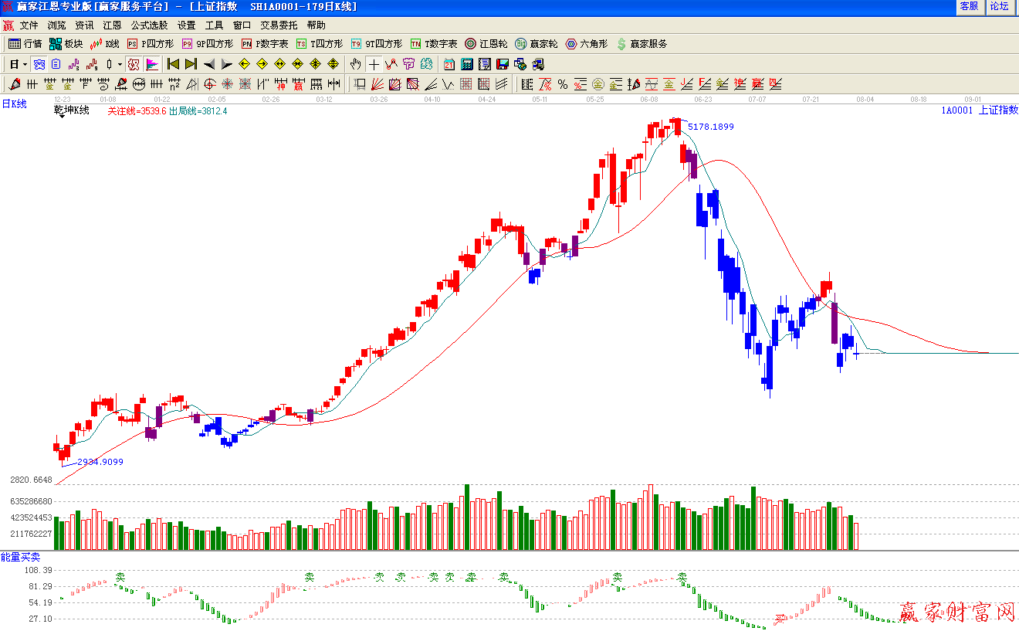Expand the 日 period dropdown arrow
1019x631 pixels.
[25, 64]
